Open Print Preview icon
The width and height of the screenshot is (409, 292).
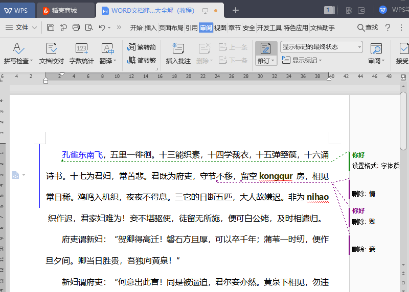point(89,28)
